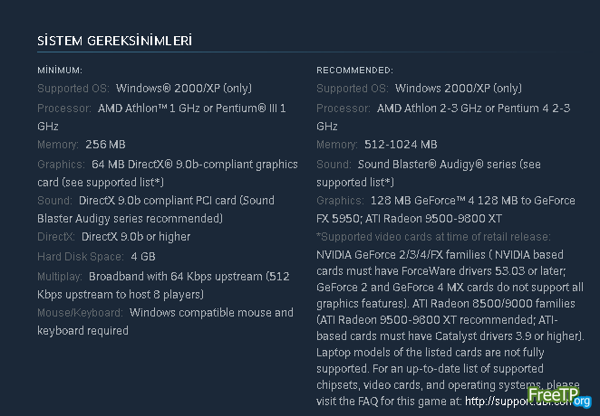This screenshot has height=416, width=600.
Task: Click the minimum Memory 256 MB value
Action: coord(105,145)
